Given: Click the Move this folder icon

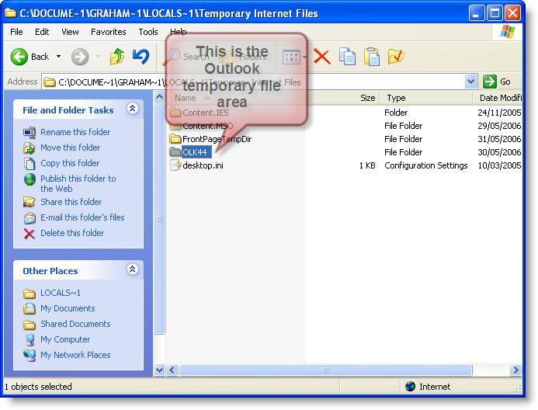Looking at the screenshot, I should [x=30, y=148].
